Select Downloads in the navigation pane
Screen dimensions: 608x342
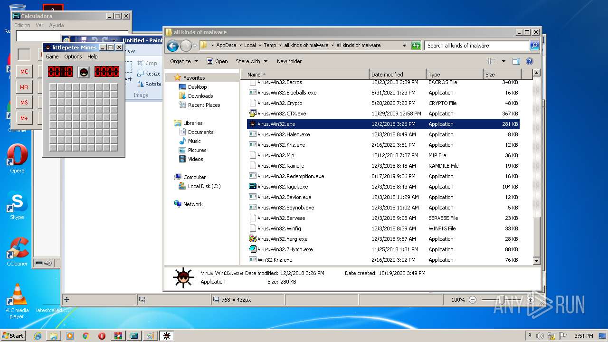[x=200, y=96]
